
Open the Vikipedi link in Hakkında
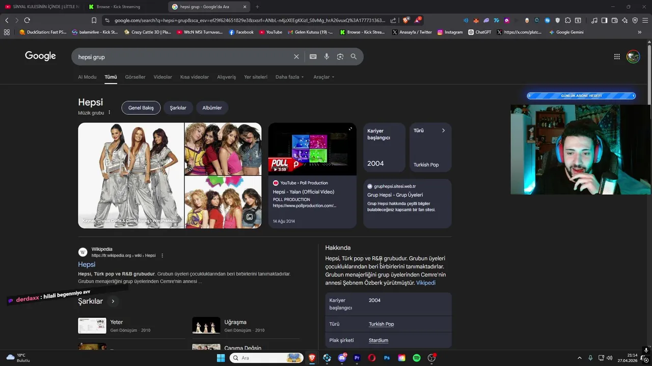(426, 283)
